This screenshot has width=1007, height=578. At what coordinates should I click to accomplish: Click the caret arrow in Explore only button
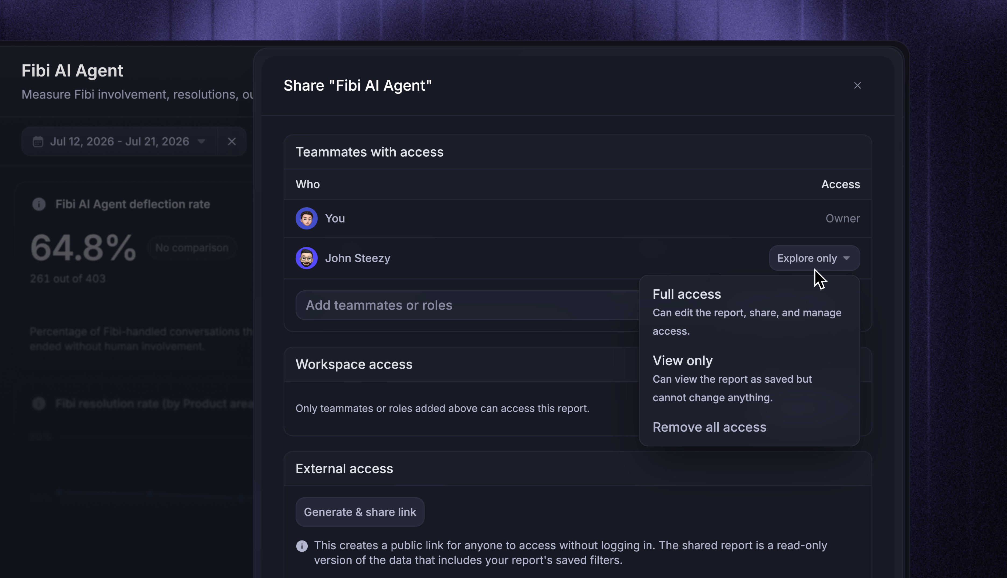(x=846, y=258)
